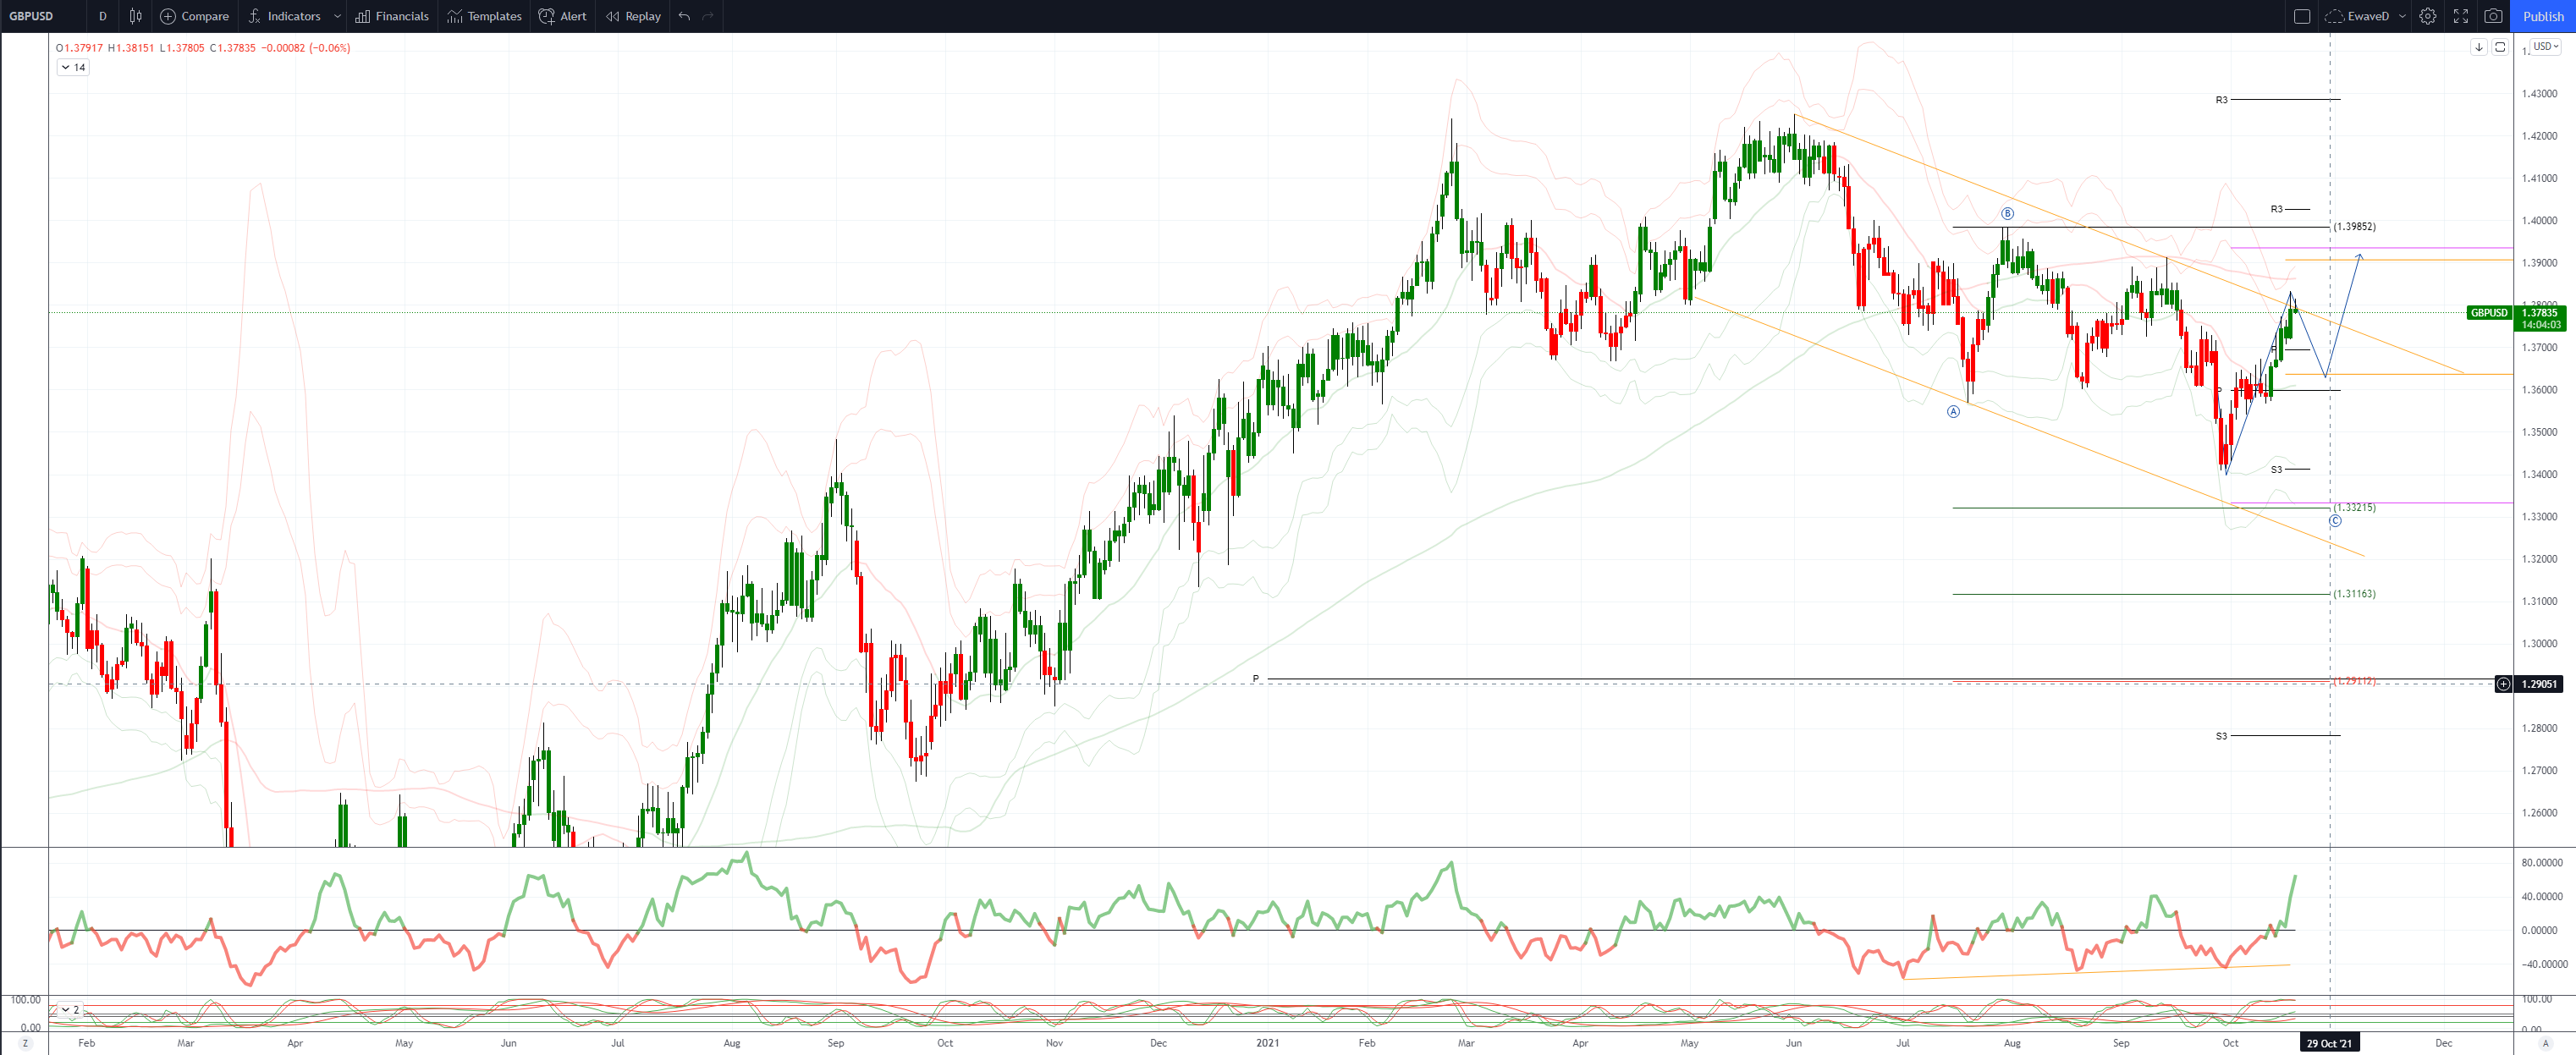
Task: Open the Financials panel
Action: point(392,16)
